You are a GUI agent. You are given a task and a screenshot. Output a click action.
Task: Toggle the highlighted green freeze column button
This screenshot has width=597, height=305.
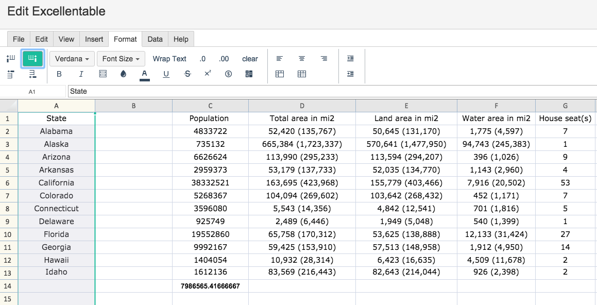point(33,58)
